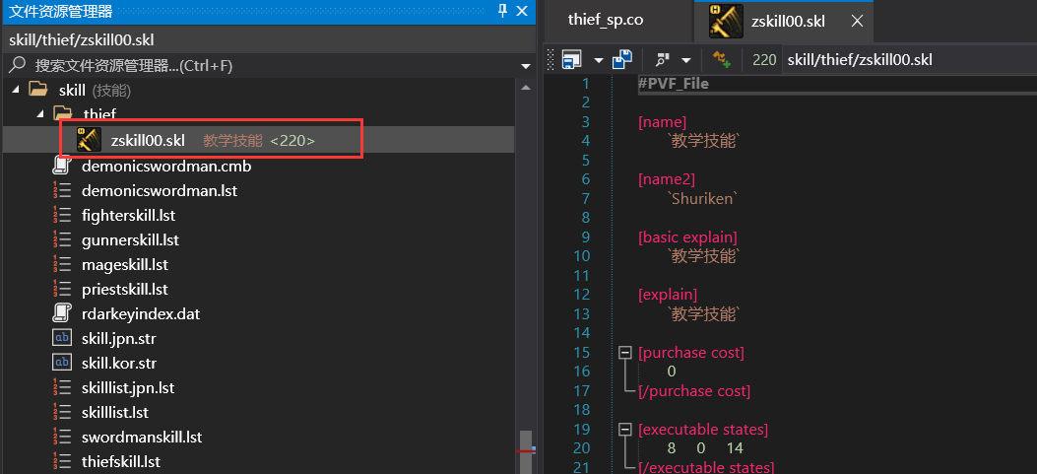Click the skill icon on zskill00.skl tab
Viewport: 1037px width, 474px height.
click(x=726, y=21)
